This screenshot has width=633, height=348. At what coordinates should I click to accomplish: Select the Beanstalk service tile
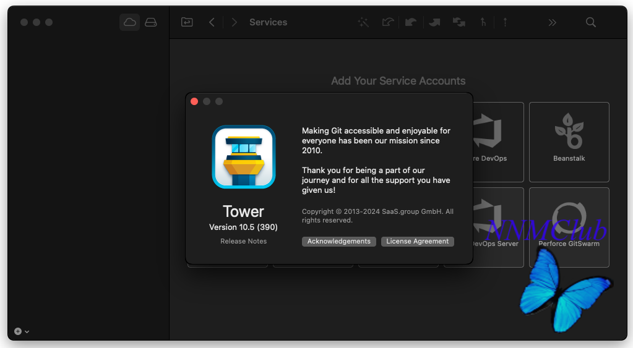pyautogui.click(x=569, y=142)
